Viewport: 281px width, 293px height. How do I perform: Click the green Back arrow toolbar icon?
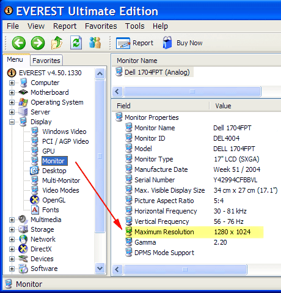[x=19, y=43]
